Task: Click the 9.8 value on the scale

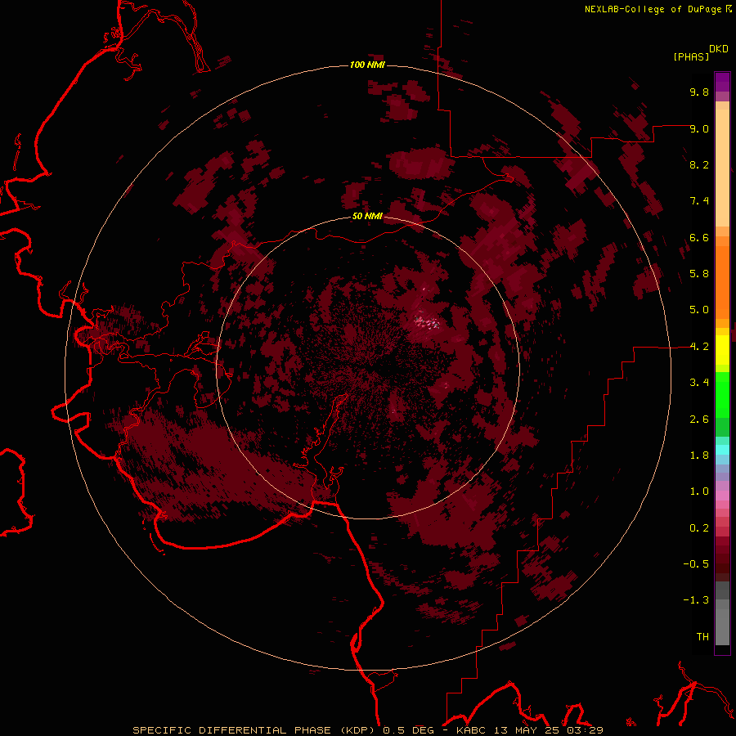Action: (x=699, y=92)
